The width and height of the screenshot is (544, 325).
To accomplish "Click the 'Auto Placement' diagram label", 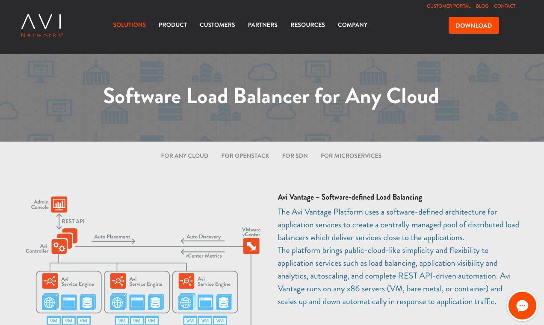I will click(112, 237).
